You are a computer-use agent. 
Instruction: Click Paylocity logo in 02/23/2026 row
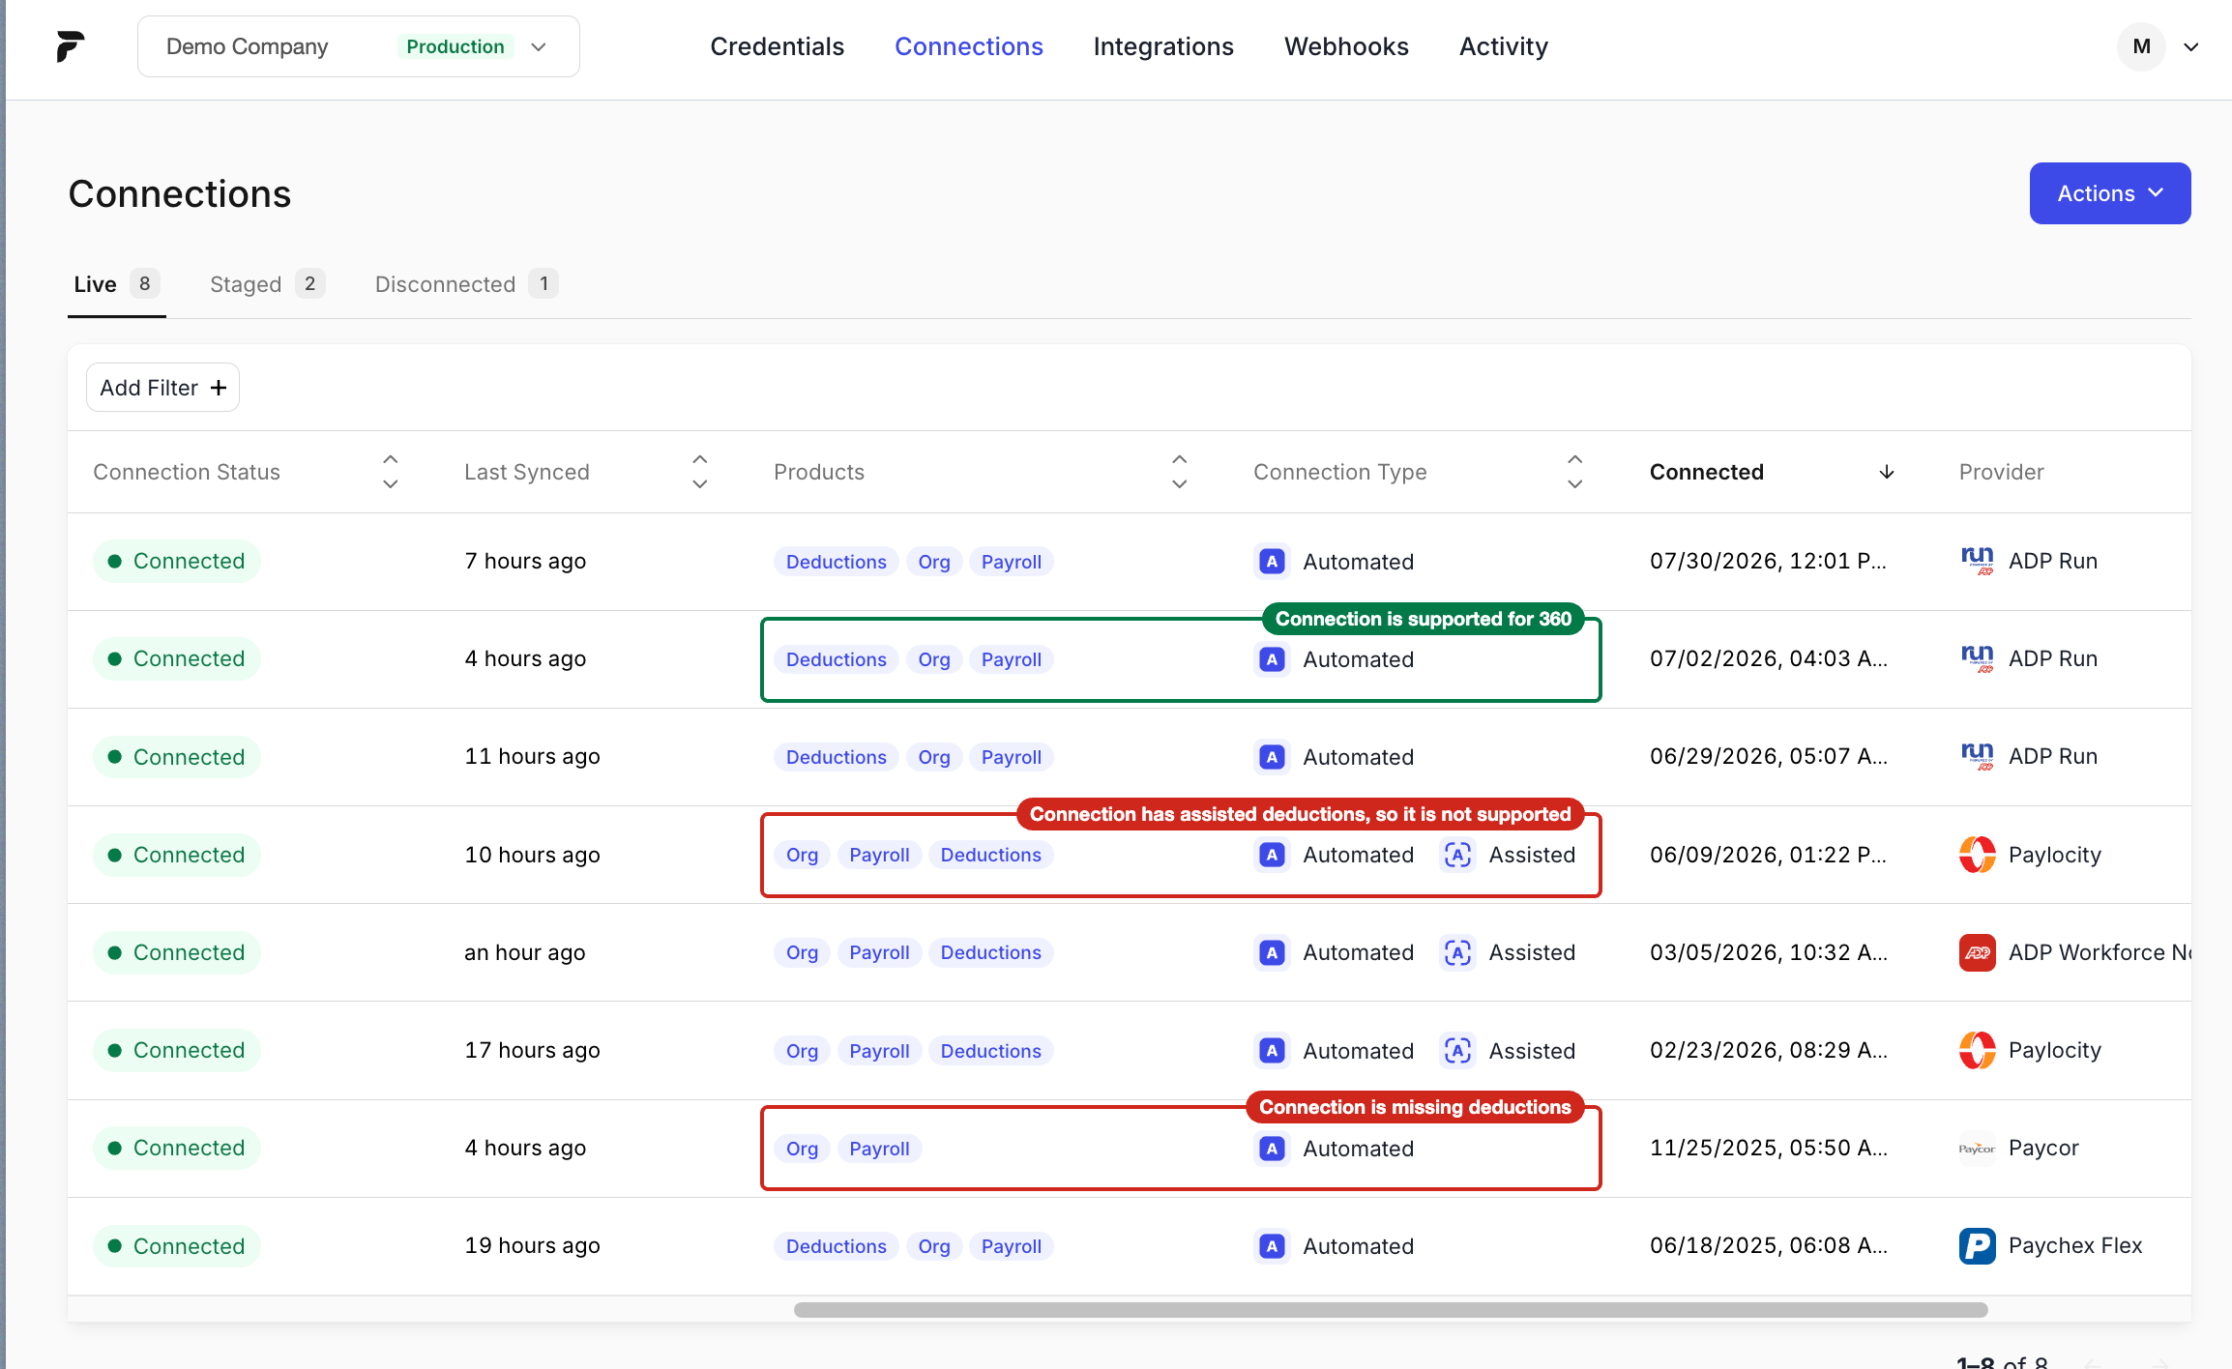coord(1978,1050)
